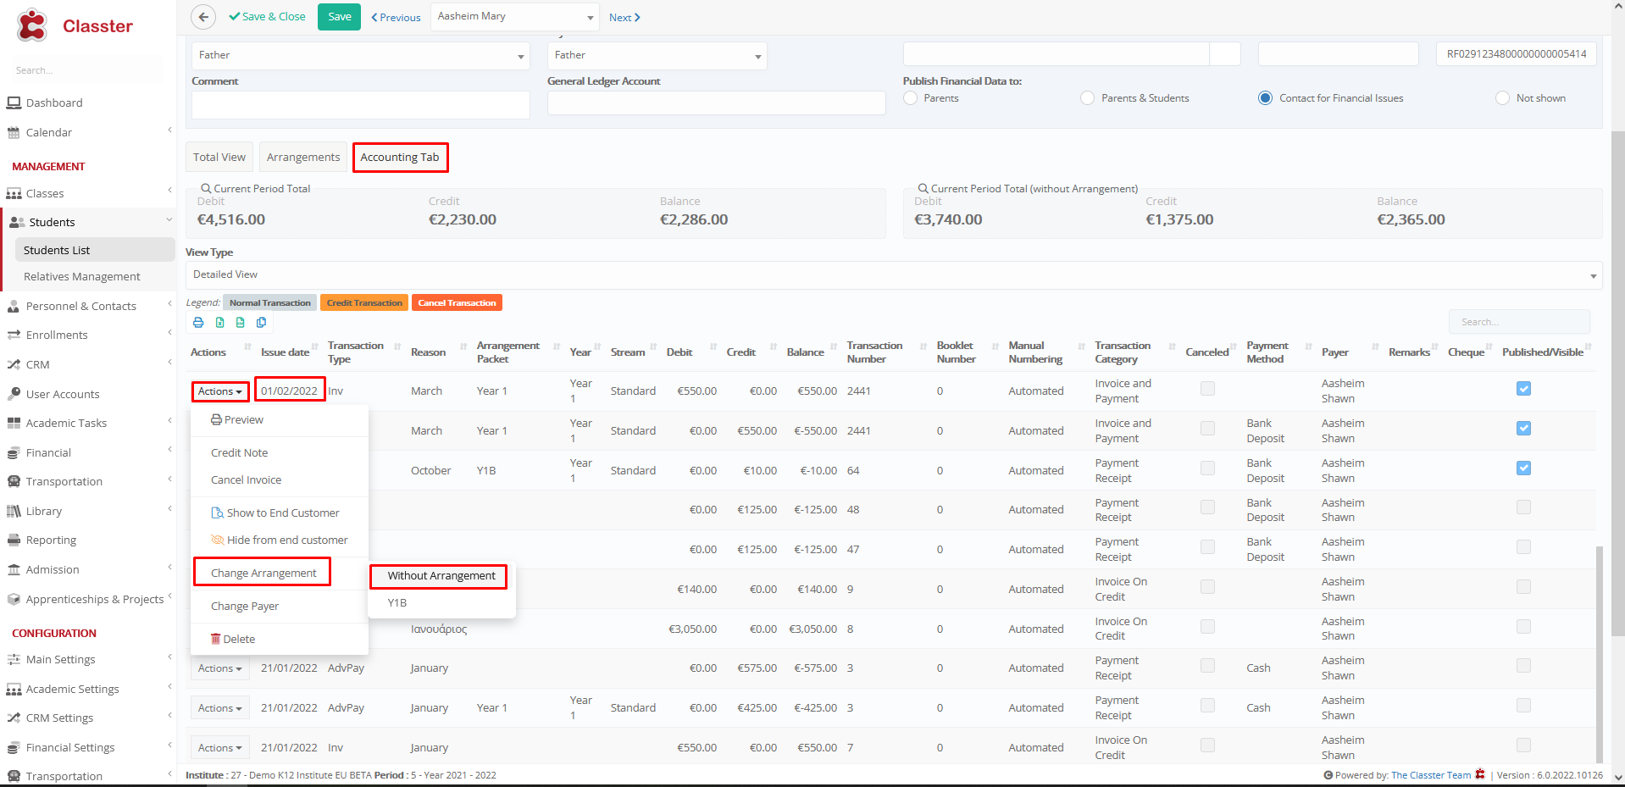Open Main Settings under Configuration
Image resolution: width=1625 pixels, height=787 pixels.
[x=60, y=660]
